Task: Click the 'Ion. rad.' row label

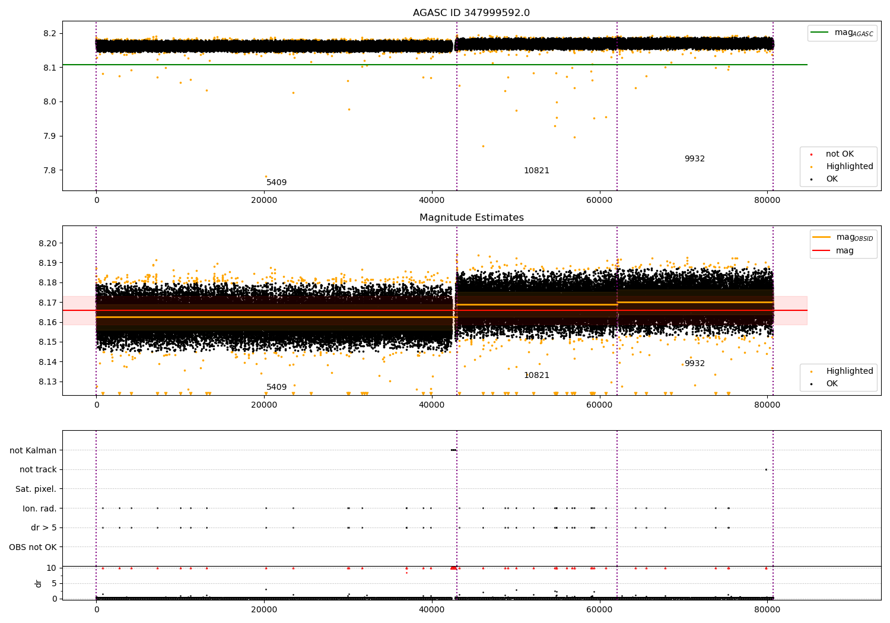Action: click(40, 508)
